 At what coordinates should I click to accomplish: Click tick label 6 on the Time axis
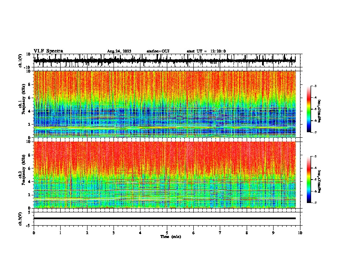193,233
